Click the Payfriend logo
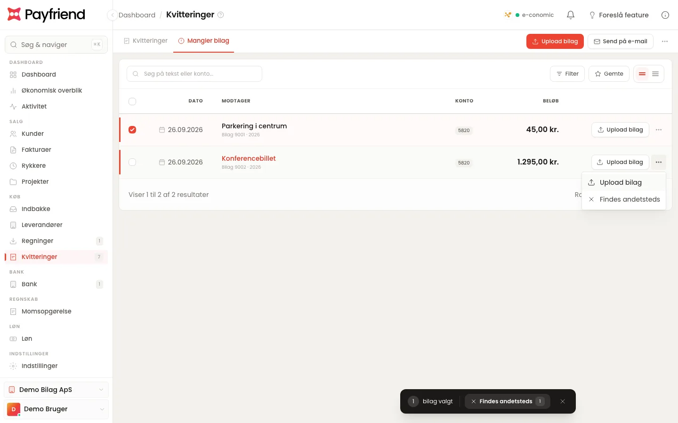Image resolution: width=678 pixels, height=423 pixels. (x=46, y=15)
